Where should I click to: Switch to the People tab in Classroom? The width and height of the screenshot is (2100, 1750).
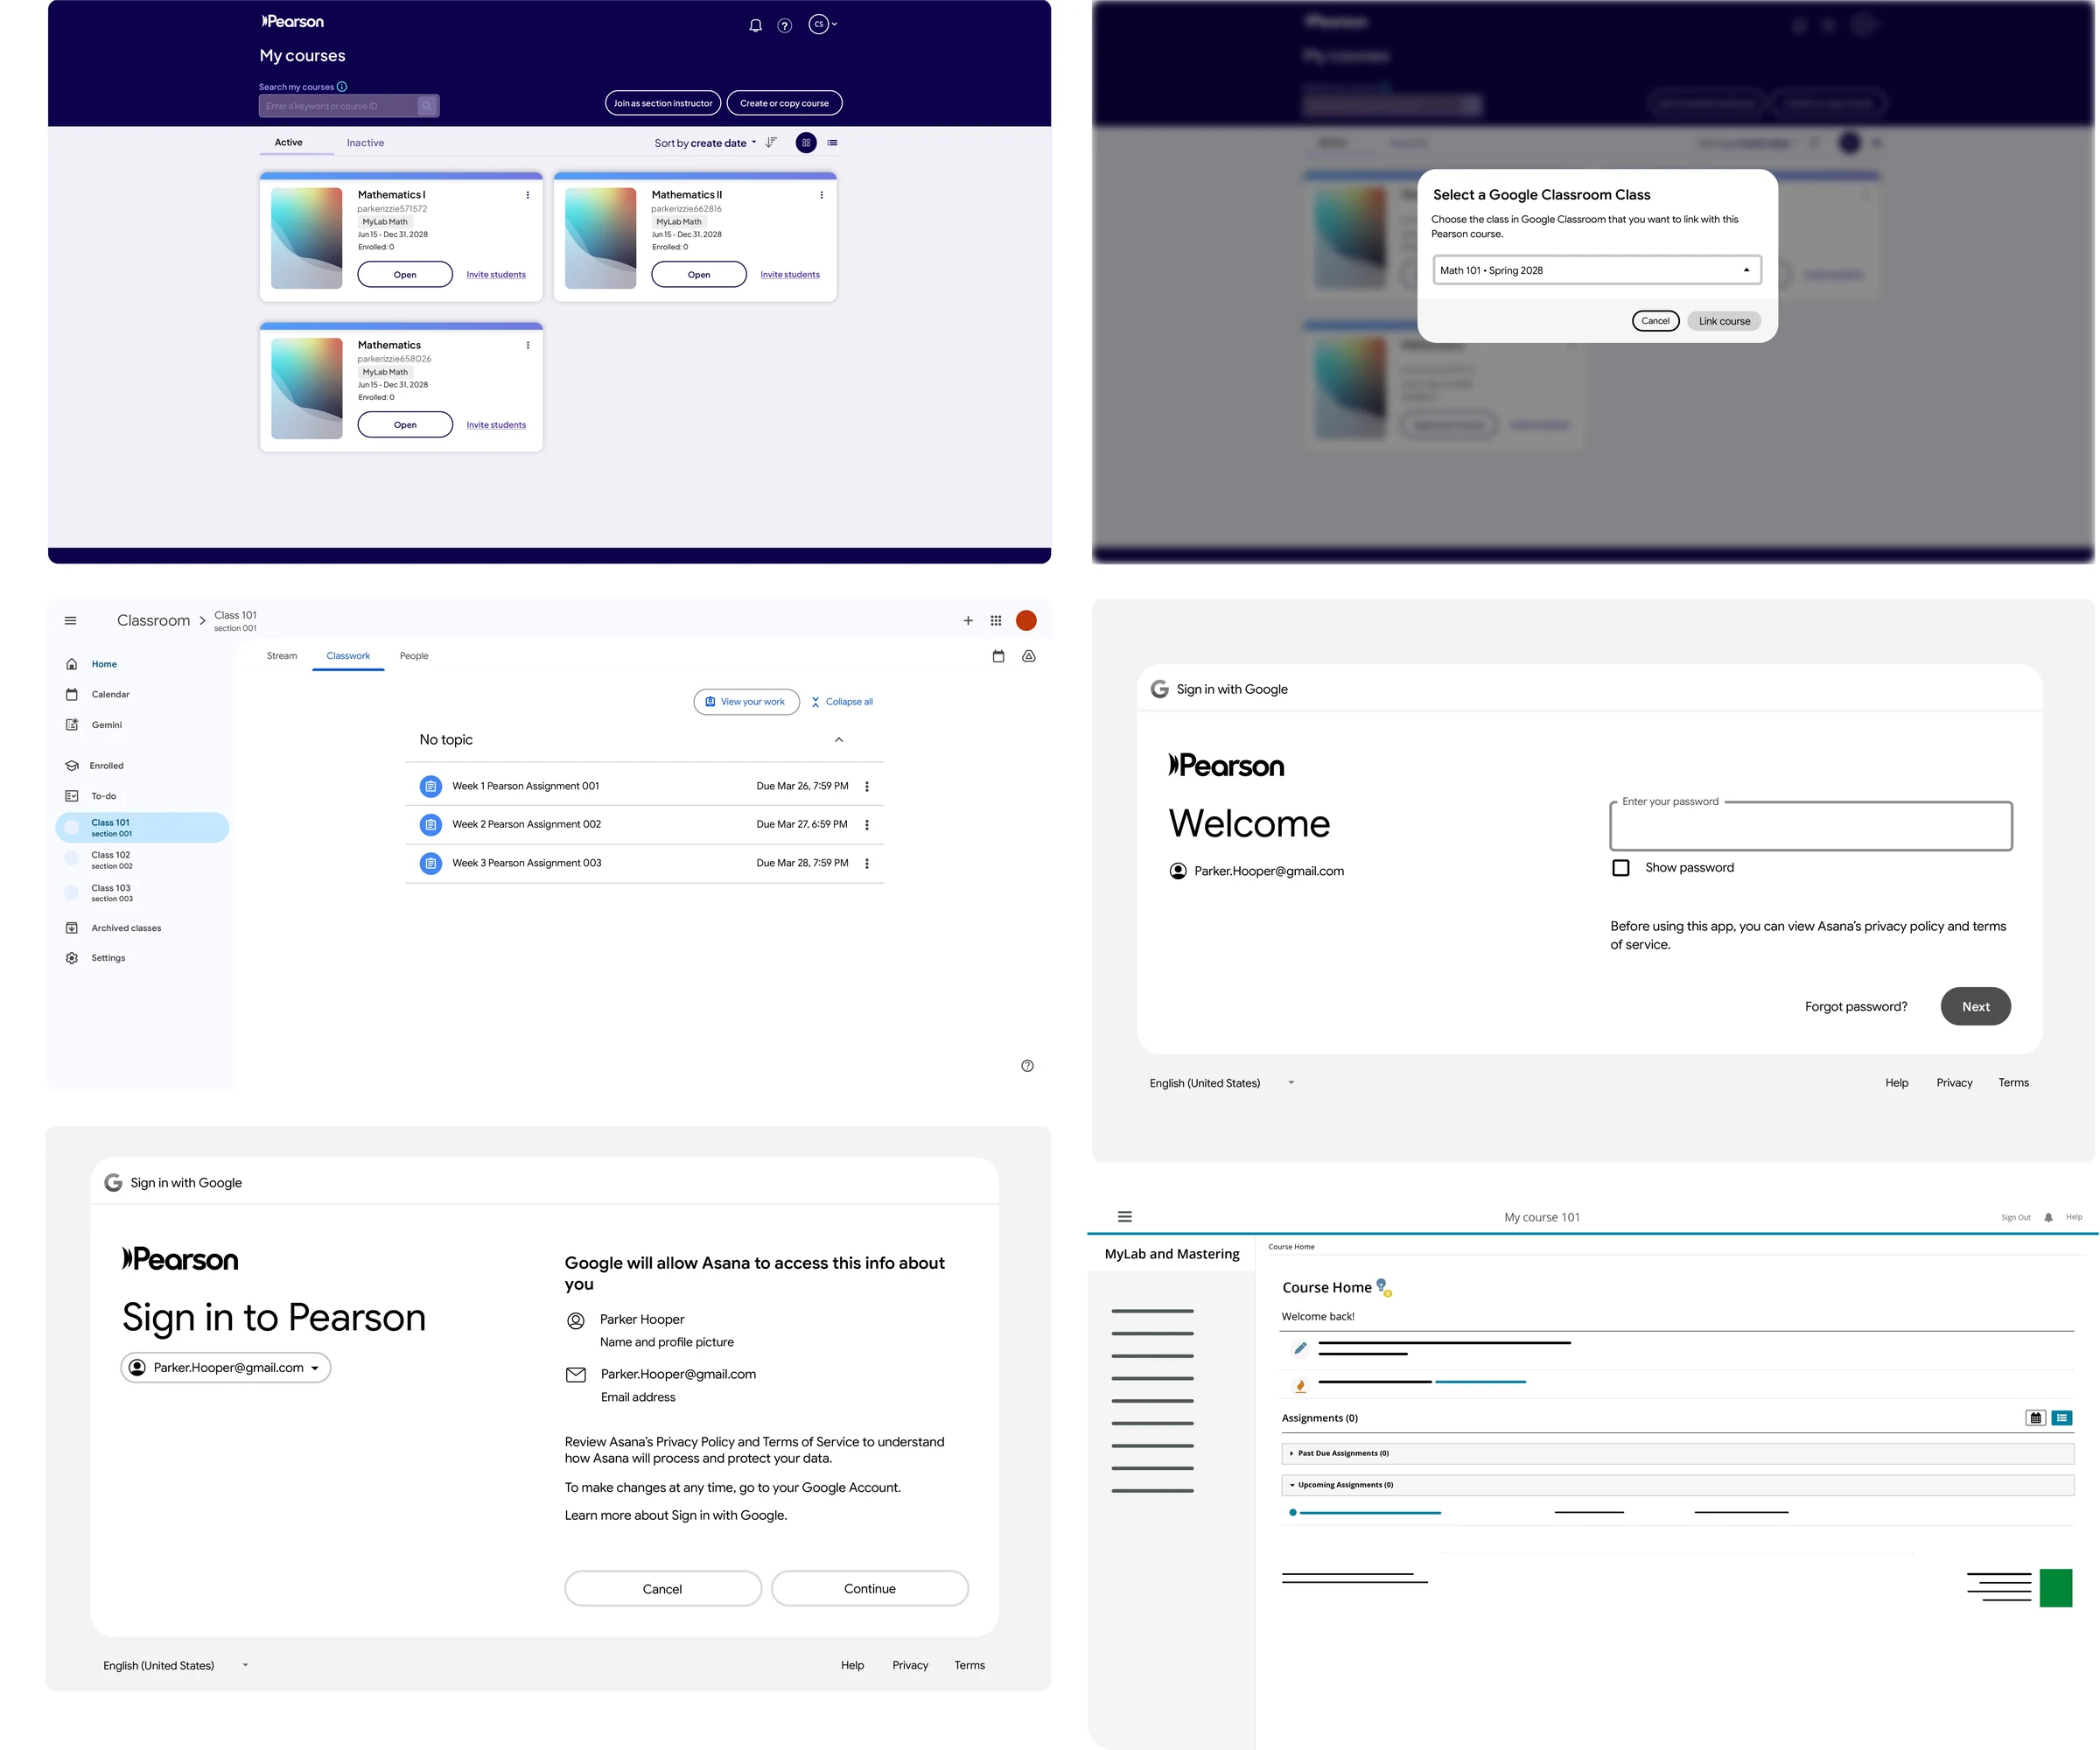click(x=414, y=656)
